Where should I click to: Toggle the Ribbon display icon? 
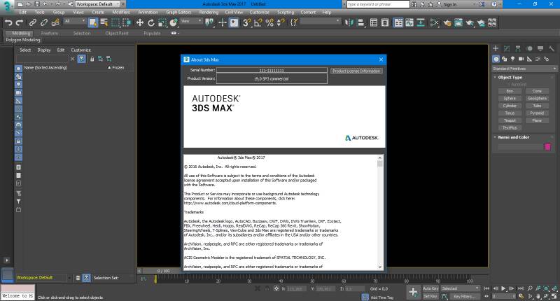(x=398, y=23)
